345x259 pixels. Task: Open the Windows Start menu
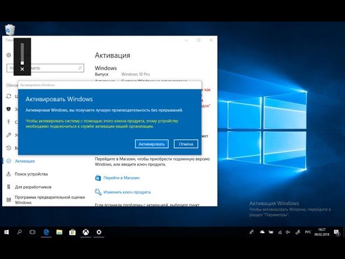point(6,232)
